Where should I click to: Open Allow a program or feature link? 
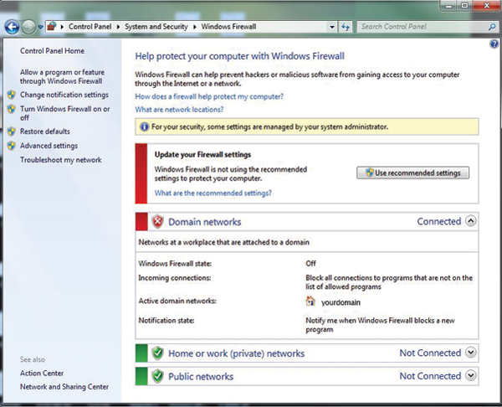point(62,76)
